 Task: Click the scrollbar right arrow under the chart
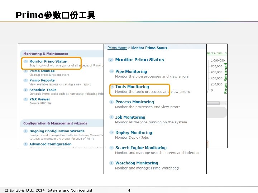pyautogui.click(x=225, y=103)
